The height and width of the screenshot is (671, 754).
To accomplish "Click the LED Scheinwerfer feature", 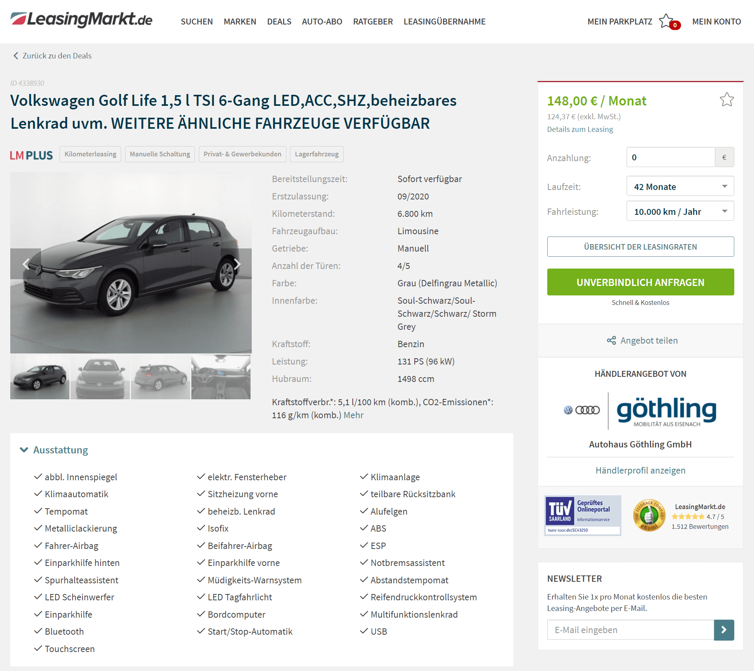I will point(79,597).
